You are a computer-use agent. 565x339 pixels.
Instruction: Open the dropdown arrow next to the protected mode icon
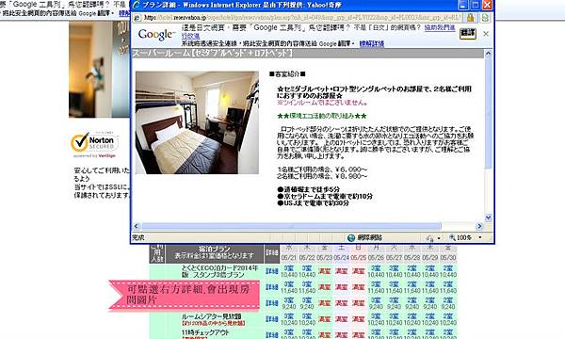tap(439, 238)
